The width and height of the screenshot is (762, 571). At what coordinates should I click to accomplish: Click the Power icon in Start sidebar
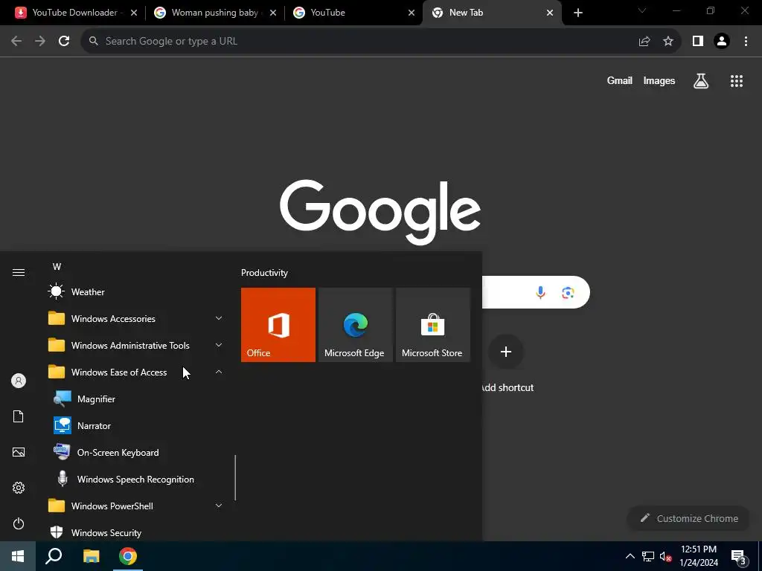coord(19,523)
